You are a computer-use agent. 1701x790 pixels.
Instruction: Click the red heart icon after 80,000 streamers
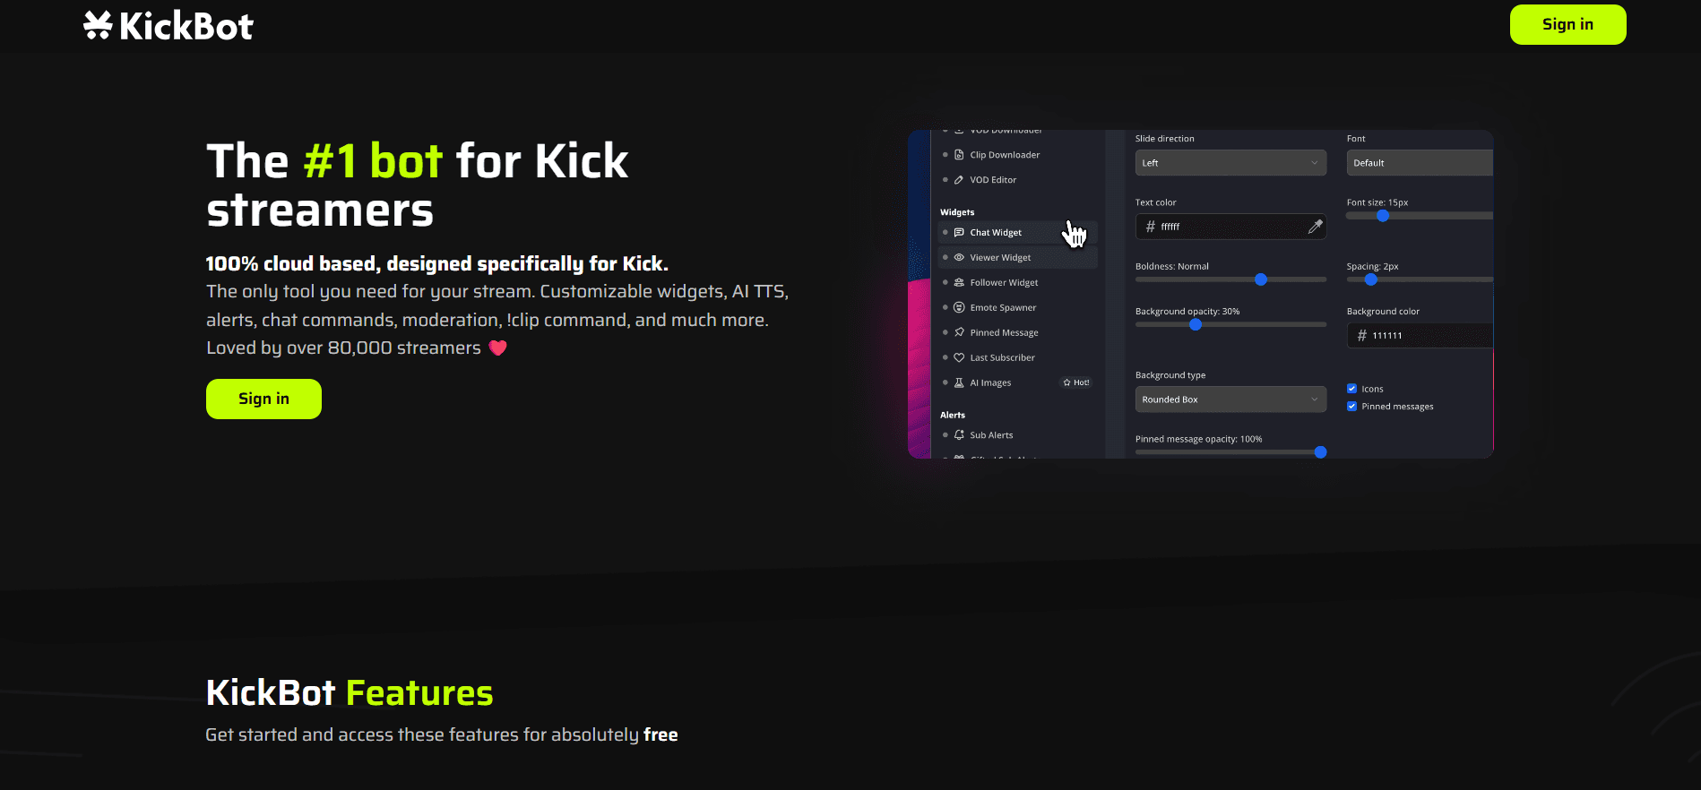(498, 348)
